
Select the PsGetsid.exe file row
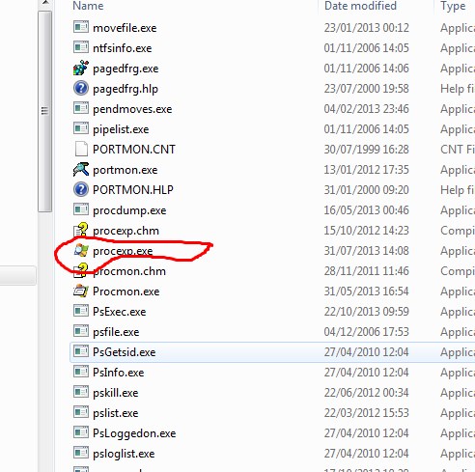click(x=272, y=352)
